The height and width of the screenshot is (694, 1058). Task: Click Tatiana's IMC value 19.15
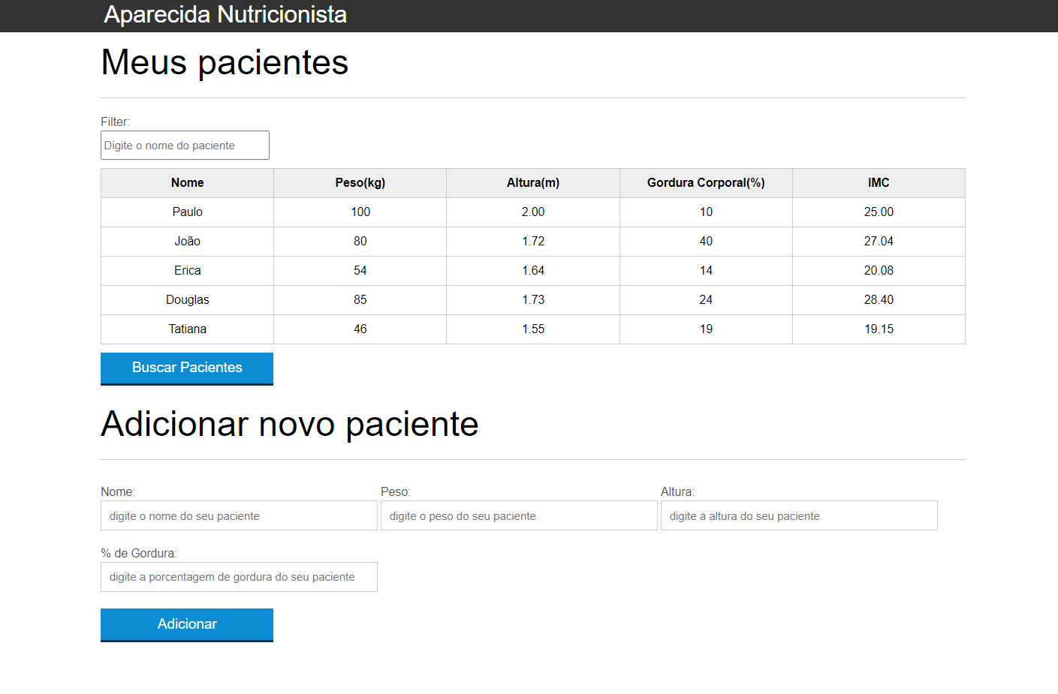(x=879, y=329)
